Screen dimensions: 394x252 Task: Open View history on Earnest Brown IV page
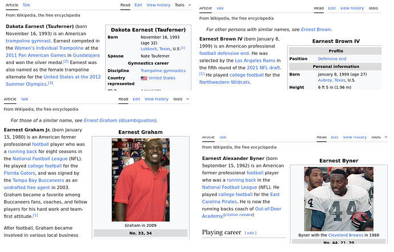[x=352, y=8]
